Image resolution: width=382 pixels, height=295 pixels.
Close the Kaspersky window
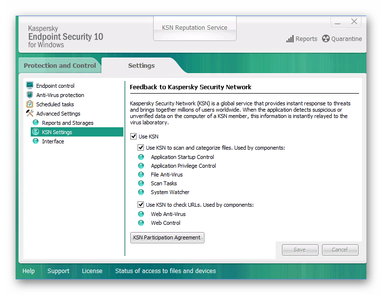[x=354, y=21]
